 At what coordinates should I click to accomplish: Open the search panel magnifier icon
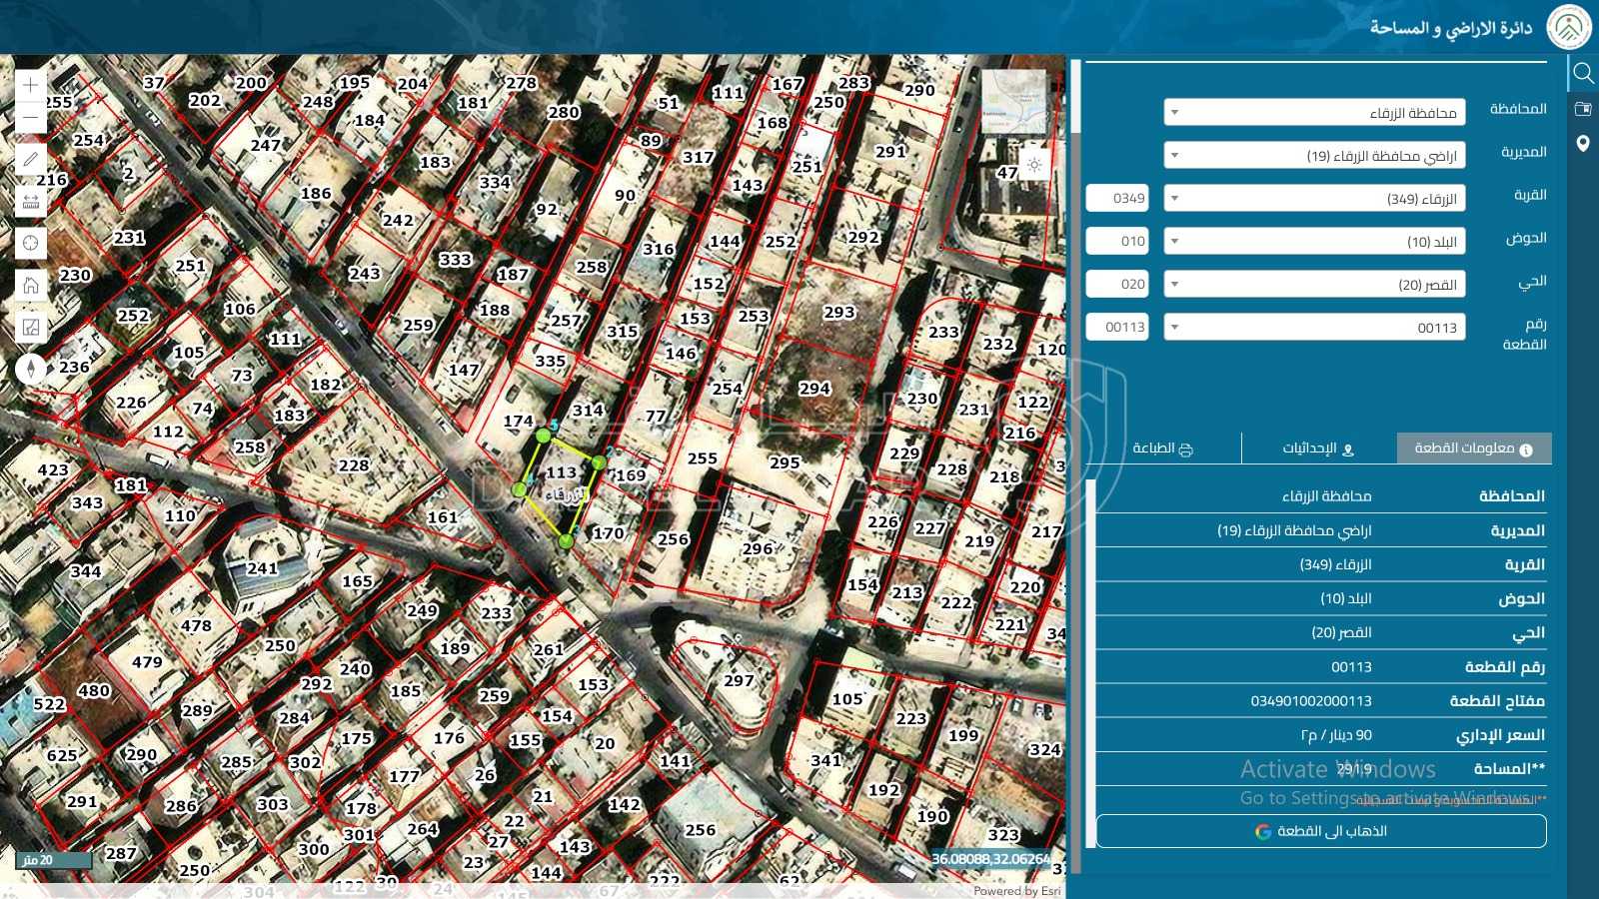[1583, 73]
